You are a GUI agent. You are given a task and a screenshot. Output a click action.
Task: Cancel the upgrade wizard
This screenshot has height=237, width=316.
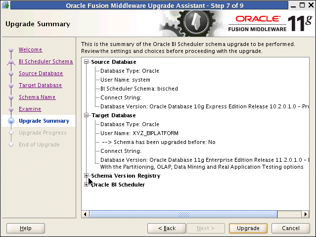[291, 228]
